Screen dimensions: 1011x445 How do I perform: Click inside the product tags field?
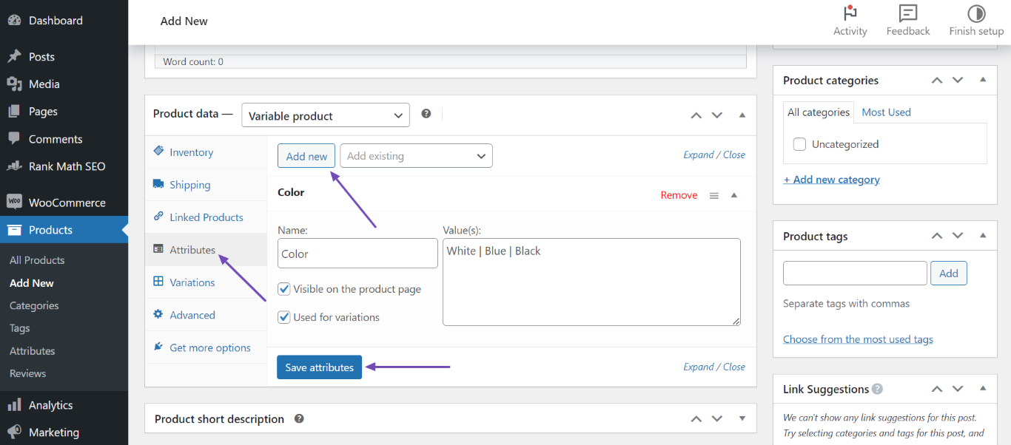click(854, 273)
